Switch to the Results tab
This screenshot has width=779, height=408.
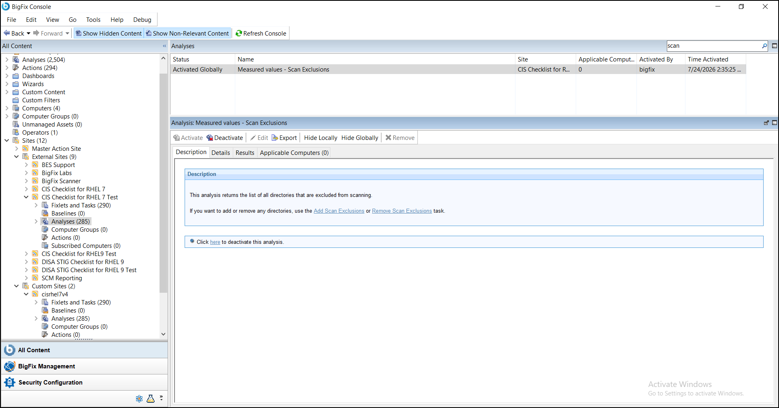[245, 152]
